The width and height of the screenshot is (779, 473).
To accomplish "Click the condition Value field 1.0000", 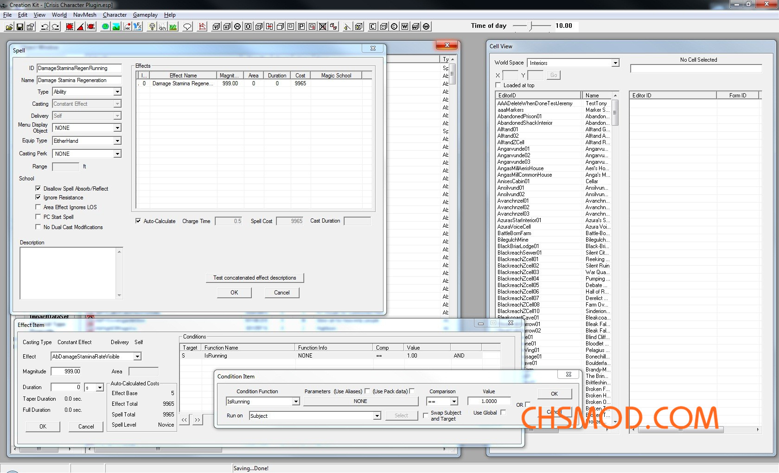I will point(489,402).
